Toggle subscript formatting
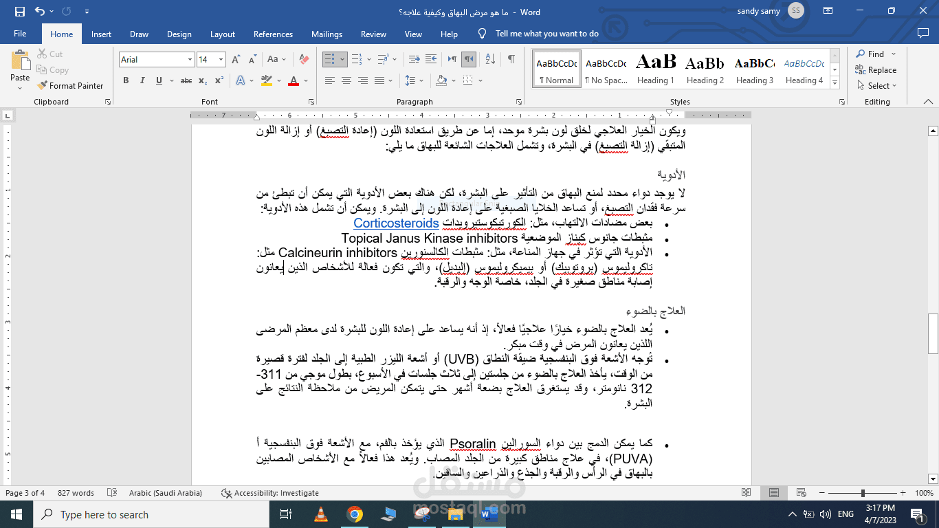 (x=203, y=80)
